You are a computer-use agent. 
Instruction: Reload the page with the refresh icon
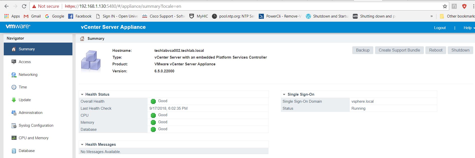24,6
